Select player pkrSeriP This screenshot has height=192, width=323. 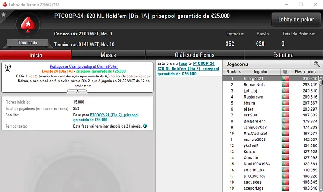[251, 145]
